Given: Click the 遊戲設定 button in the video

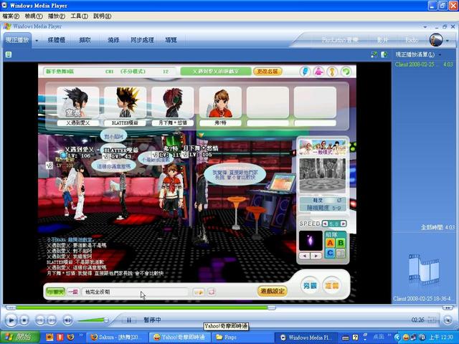Looking at the screenshot, I should pyautogui.click(x=273, y=291).
